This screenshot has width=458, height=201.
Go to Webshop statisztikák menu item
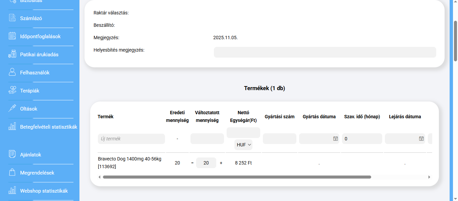pyautogui.click(x=44, y=191)
